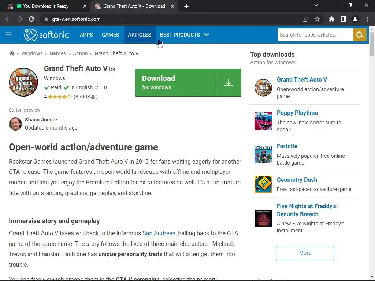The width and height of the screenshot is (375, 281).
Task: Open the ARTICLES menu
Action: pos(140,35)
